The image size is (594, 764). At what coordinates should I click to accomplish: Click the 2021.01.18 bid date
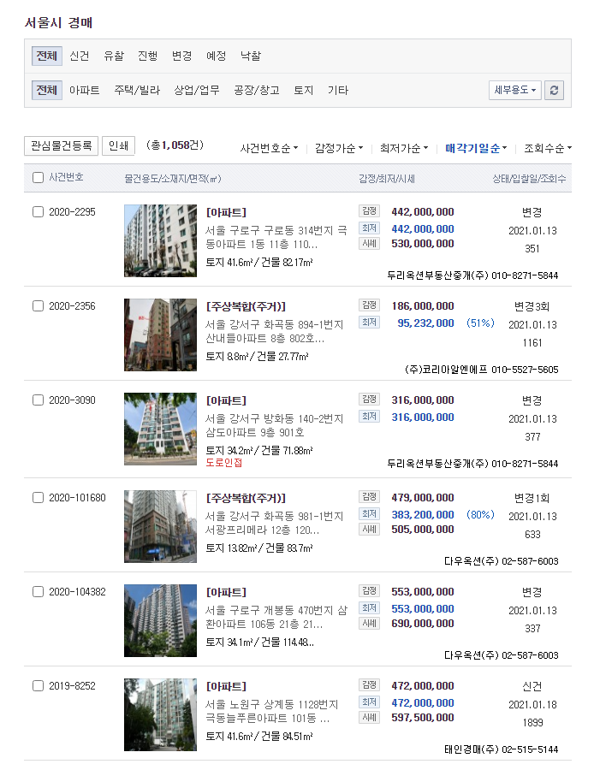tap(532, 704)
